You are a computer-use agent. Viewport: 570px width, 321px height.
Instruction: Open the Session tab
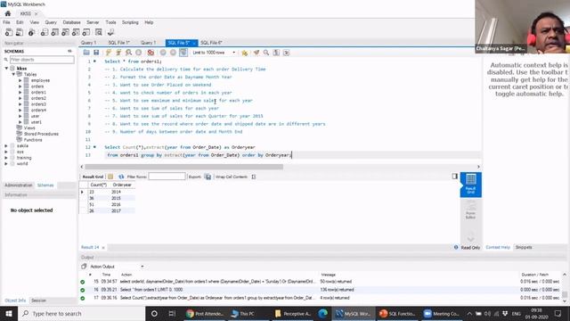click(x=38, y=300)
